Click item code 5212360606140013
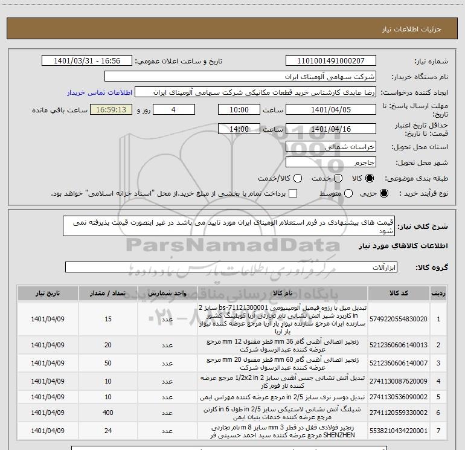465x450 pixels. coord(399,345)
